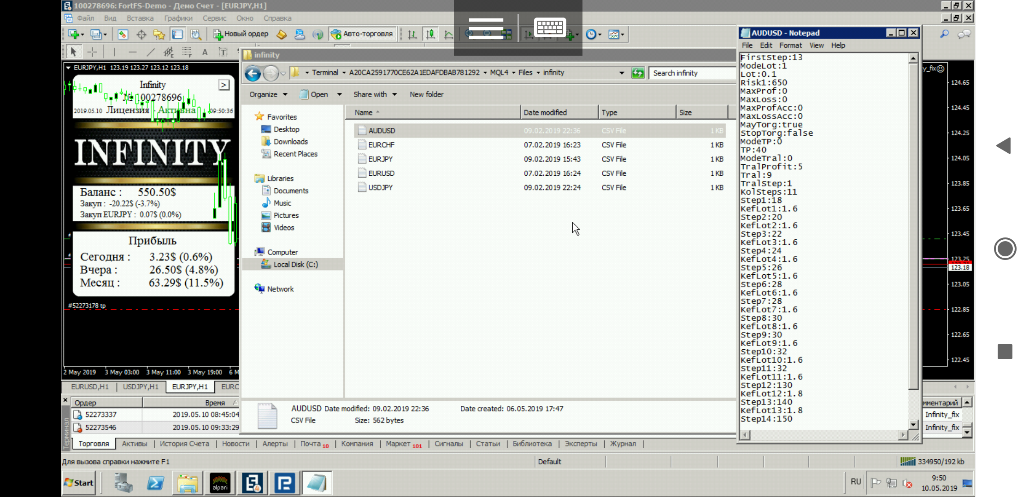Viewport: 1035px width, 497px height.
Task: Open the chat speech bubbles icon
Action: coord(964,34)
